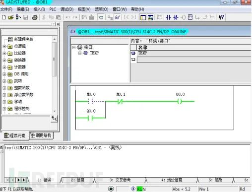
Task: Click the Open online station icon
Action: (x=18, y=17)
